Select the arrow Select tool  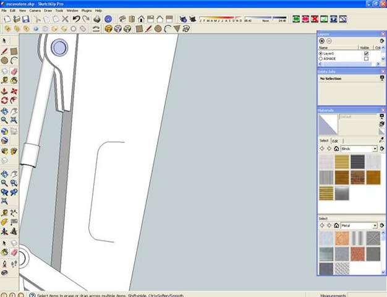coord(4,41)
